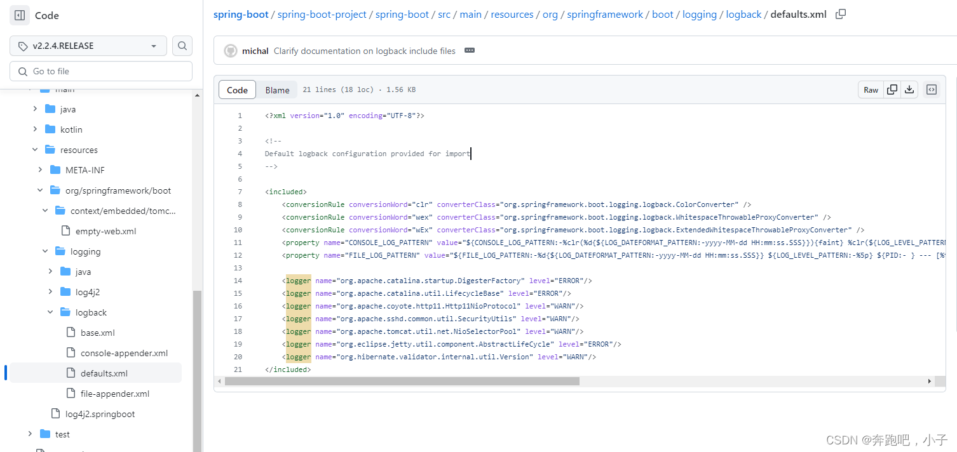Image resolution: width=957 pixels, height=452 pixels.
Task: Click the Go to file search box
Action: (x=101, y=70)
